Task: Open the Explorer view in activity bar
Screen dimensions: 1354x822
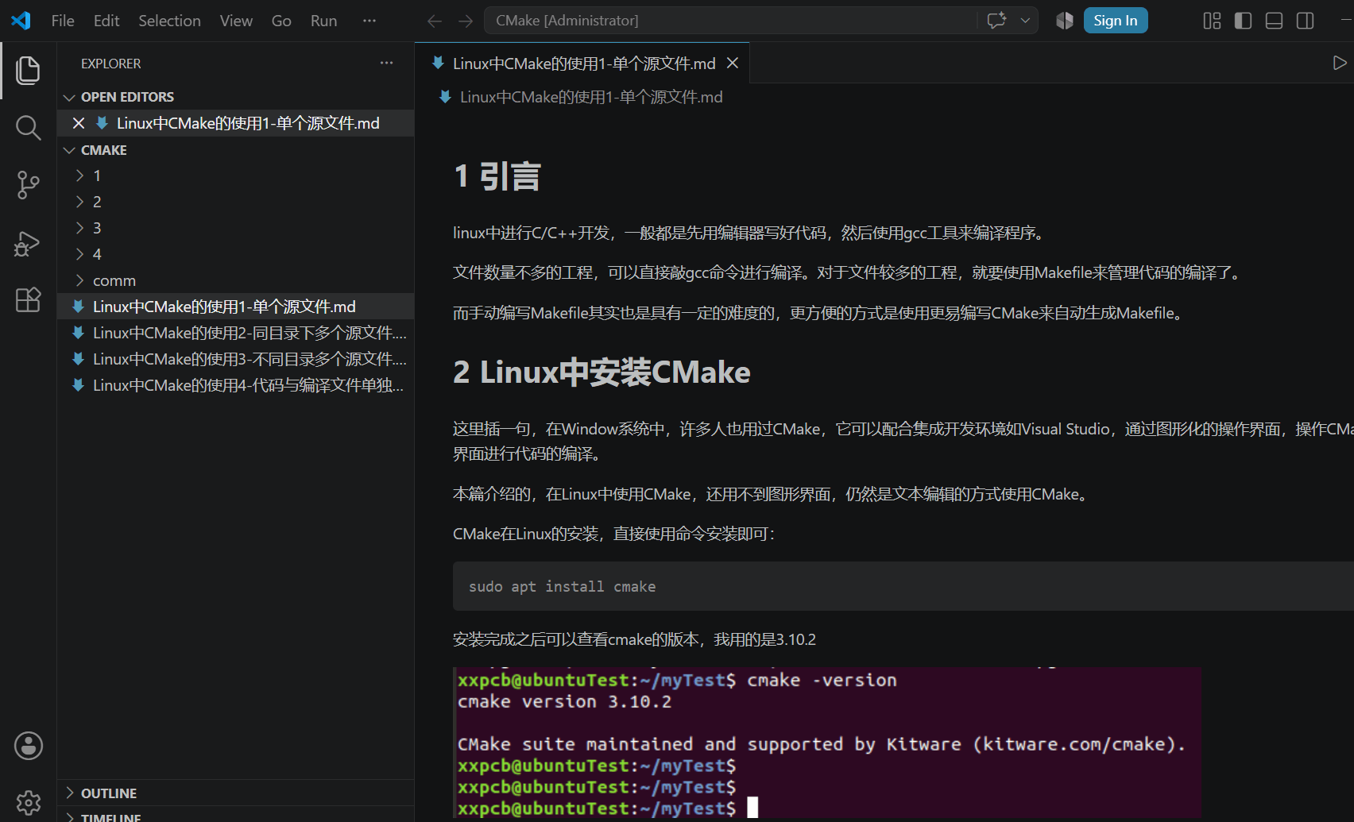Action: [28, 70]
